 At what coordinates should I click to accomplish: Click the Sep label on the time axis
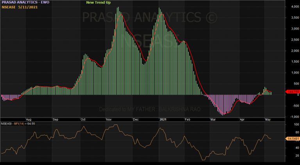tap(55, 119)
